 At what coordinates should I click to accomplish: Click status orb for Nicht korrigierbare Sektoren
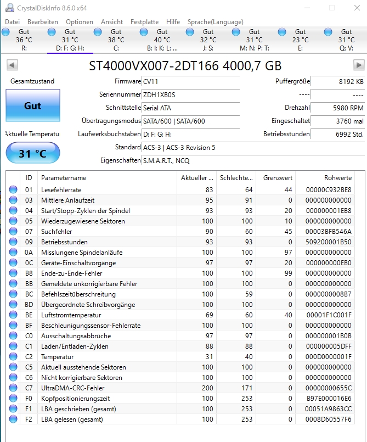[13, 377]
